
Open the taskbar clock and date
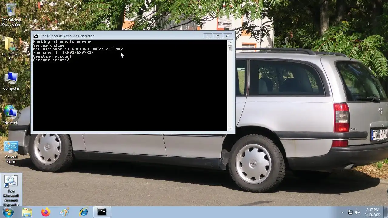(373, 212)
